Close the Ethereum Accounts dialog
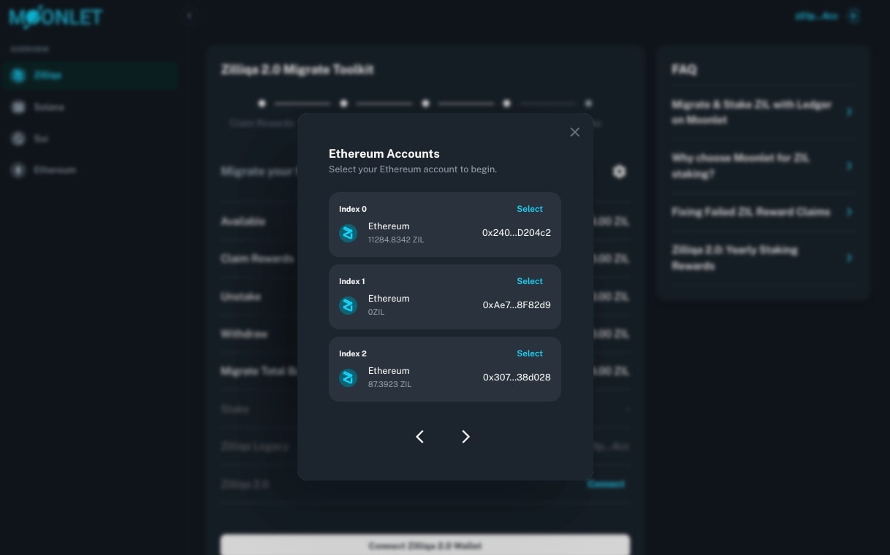Viewport: 890px width, 555px height. pyautogui.click(x=574, y=132)
